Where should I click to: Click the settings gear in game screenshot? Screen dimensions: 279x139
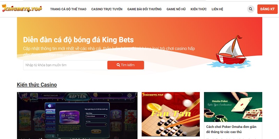tap(129, 95)
